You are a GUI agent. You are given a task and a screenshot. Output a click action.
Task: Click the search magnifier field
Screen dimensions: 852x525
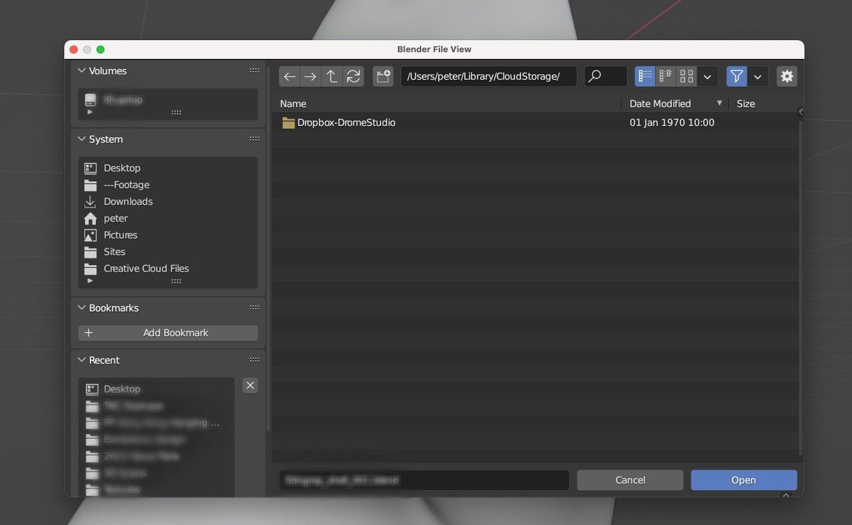coord(605,76)
